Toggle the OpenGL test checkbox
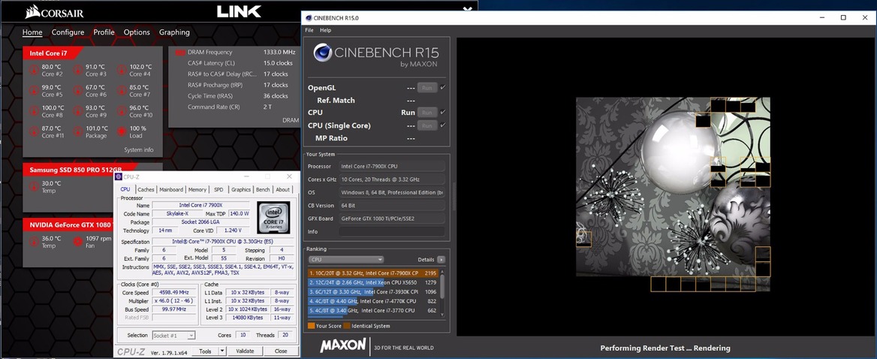877x359 pixels. [443, 88]
